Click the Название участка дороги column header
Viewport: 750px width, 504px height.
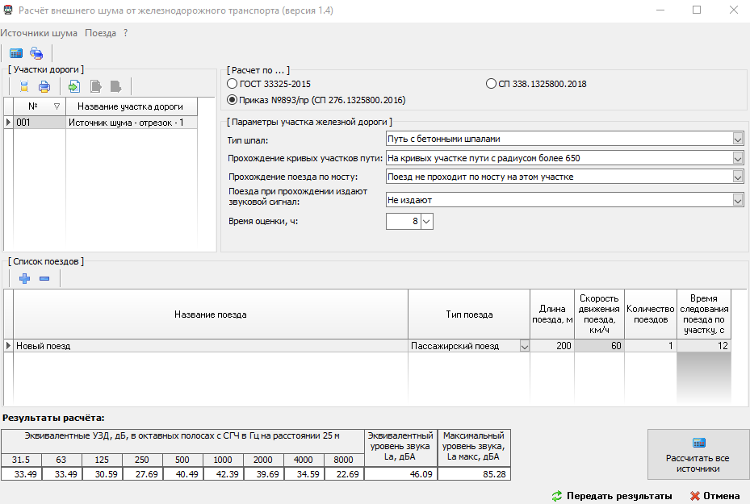click(131, 106)
